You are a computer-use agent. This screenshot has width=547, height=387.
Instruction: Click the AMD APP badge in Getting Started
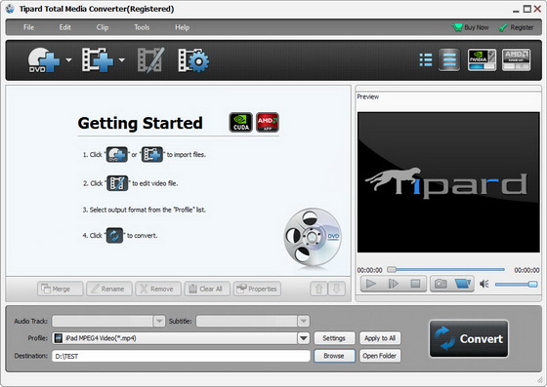click(268, 122)
